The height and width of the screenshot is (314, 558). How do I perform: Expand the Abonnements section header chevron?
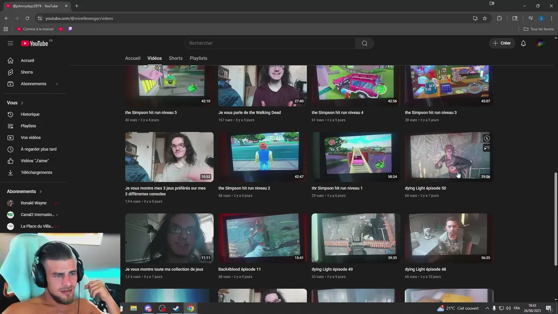point(41,191)
